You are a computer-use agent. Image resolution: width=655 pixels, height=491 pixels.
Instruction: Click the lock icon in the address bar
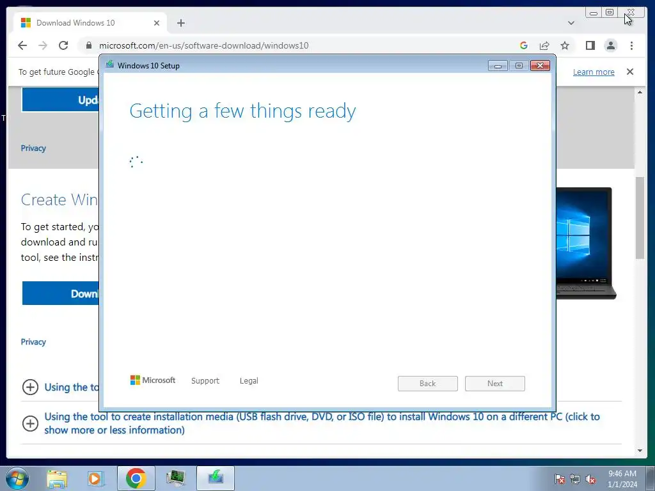(x=88, y=45)
